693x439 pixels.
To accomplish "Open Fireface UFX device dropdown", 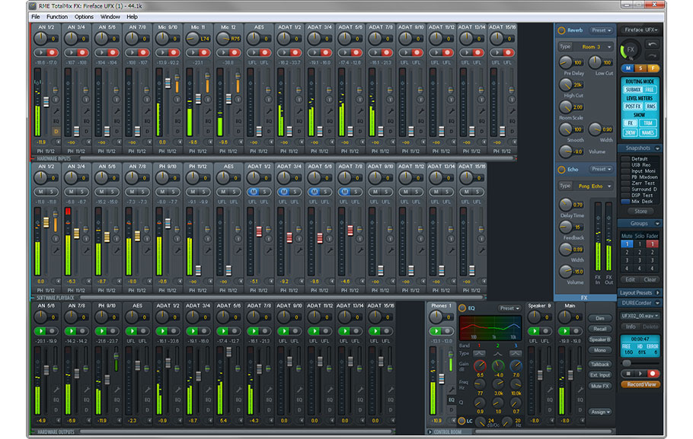I will pos(641,30).
